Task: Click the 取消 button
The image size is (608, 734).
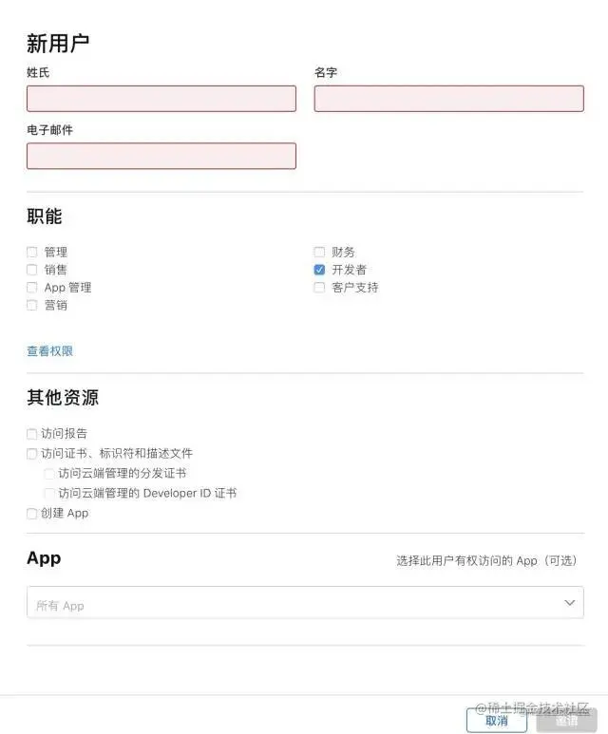Action: [x=497, y=721]
